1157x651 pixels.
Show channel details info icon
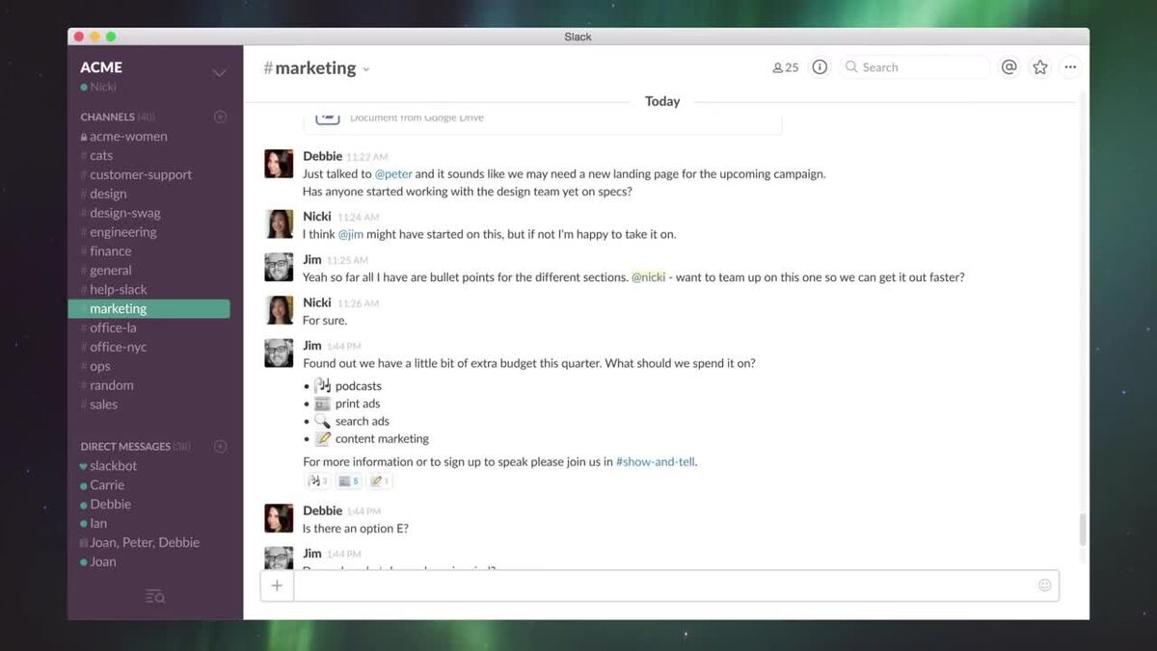coord(820,67)
